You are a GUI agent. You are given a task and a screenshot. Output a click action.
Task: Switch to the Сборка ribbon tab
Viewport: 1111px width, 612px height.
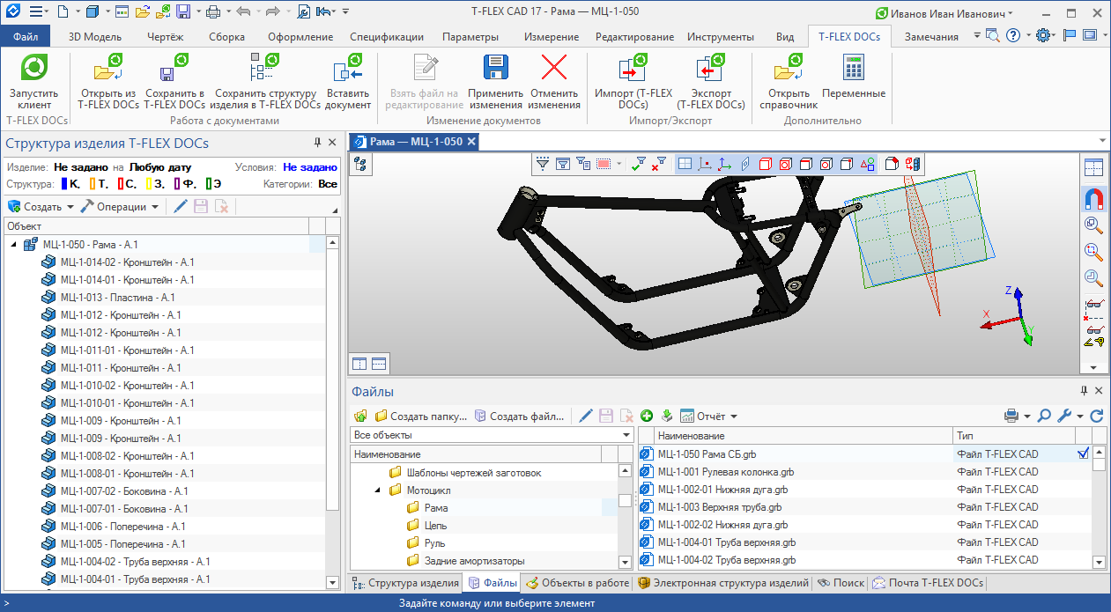(227, 36)
